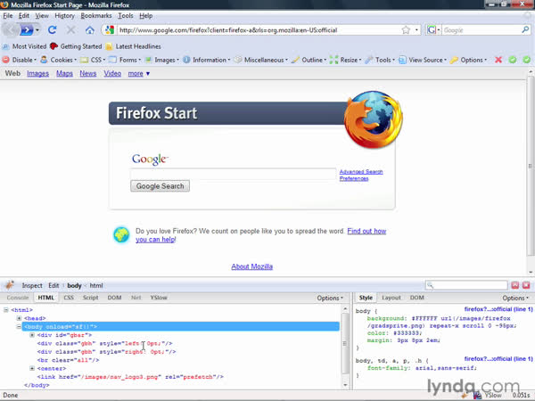Expand the head element node

click(20, 318)
